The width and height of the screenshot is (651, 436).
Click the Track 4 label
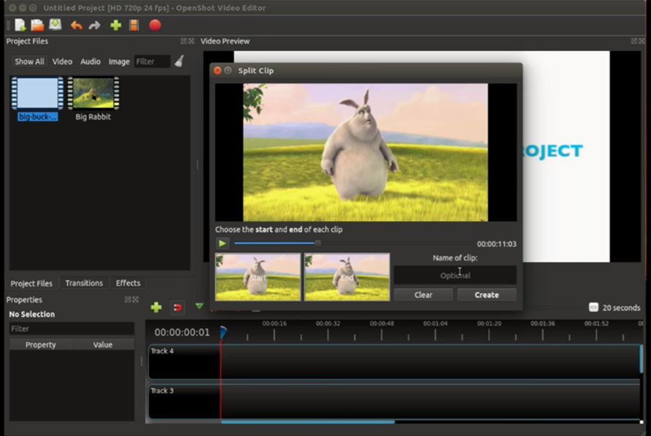click(x=162, y=351)
